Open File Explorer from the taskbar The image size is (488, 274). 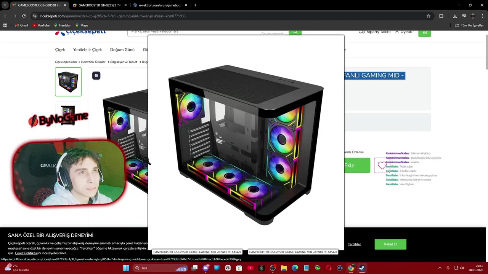click(x=284, y=268)
